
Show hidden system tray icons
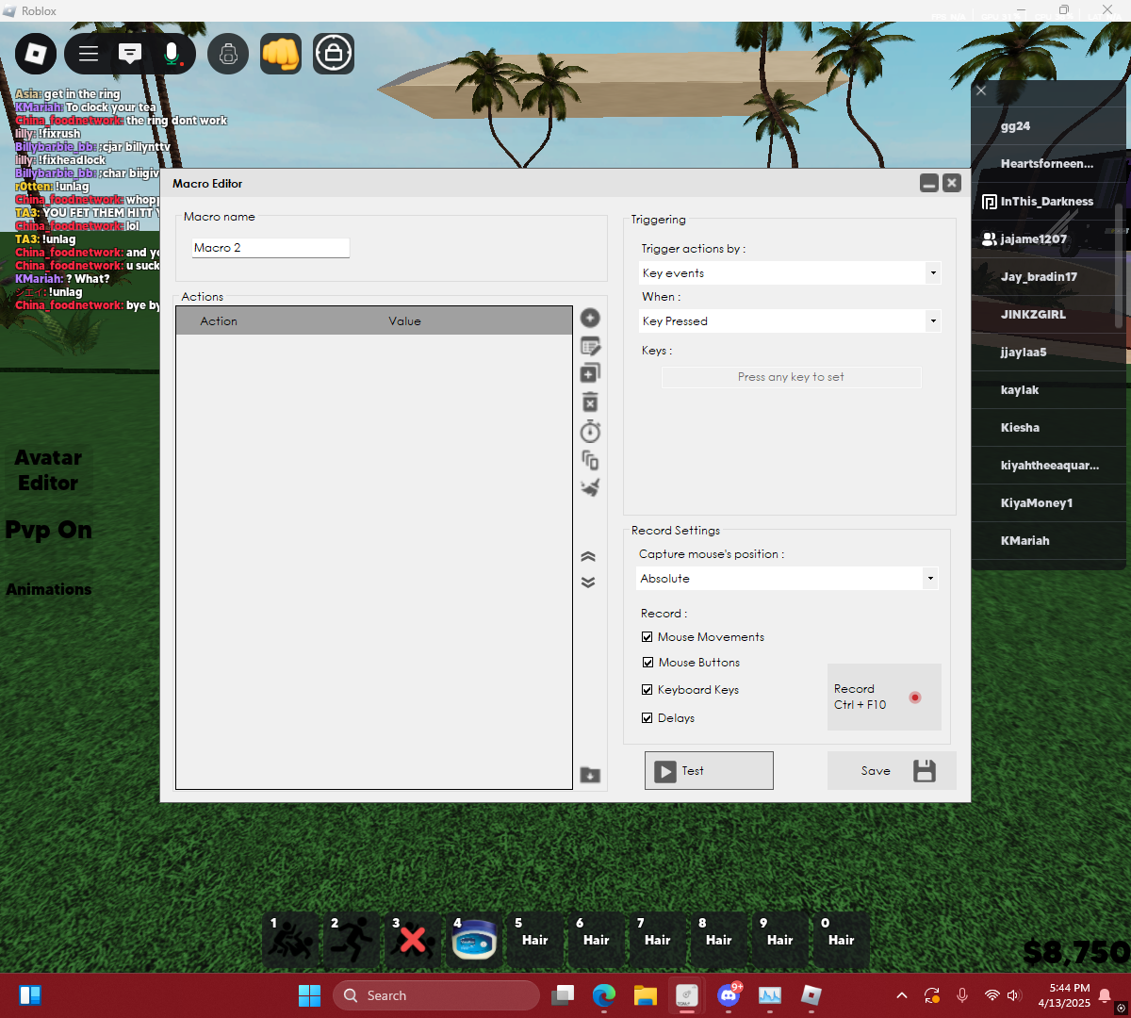(902, 995)
